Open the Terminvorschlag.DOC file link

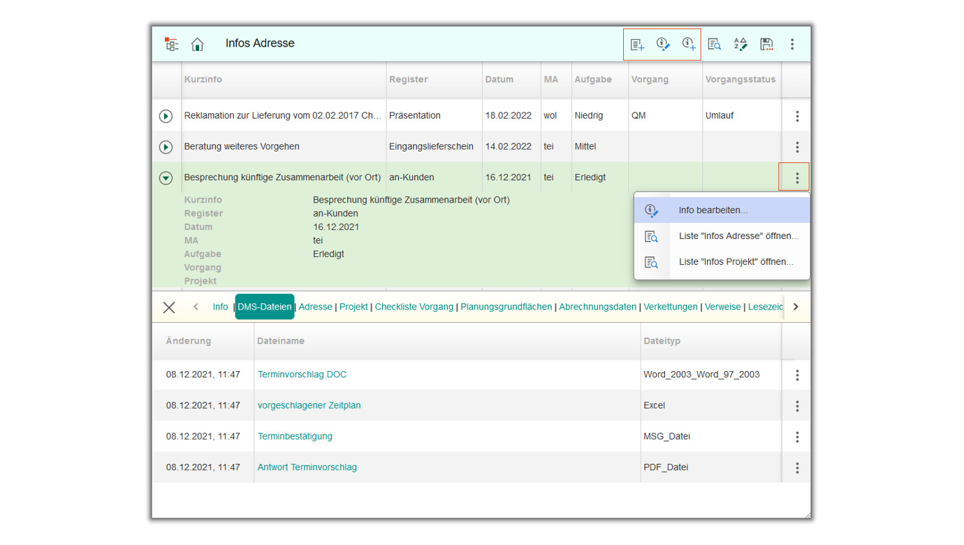pos(302,375)
